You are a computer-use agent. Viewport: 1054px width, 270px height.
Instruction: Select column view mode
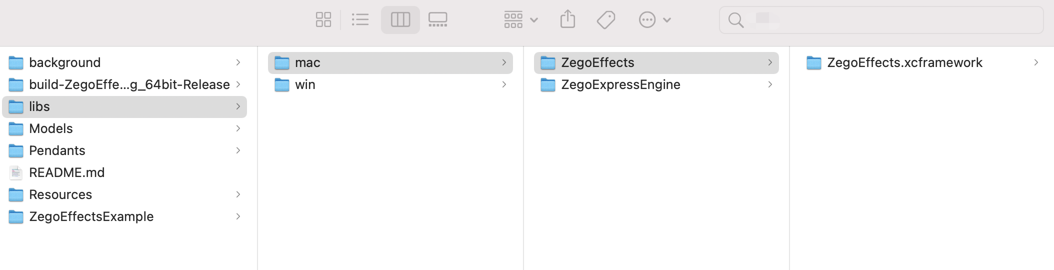pos(400,20)
